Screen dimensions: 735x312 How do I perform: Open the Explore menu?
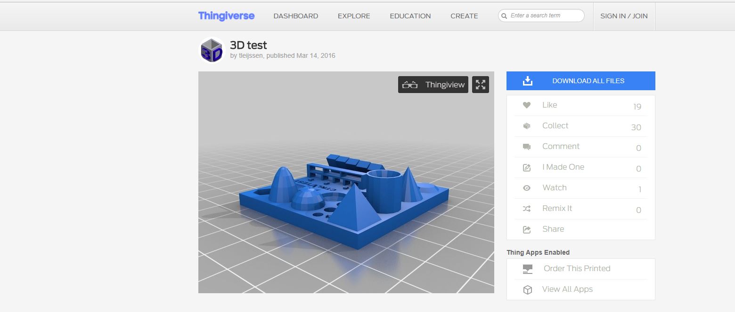point(354,16)
